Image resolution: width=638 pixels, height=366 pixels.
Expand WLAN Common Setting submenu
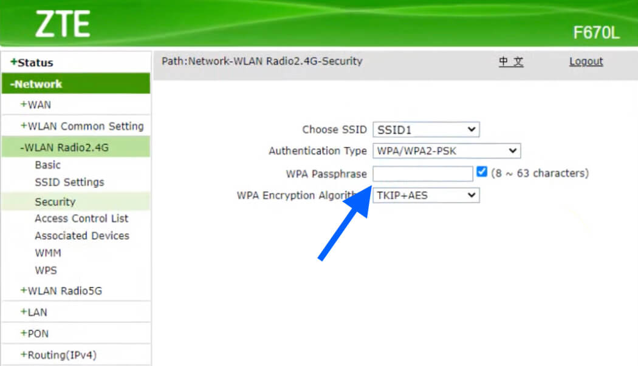tap(82, 126)
